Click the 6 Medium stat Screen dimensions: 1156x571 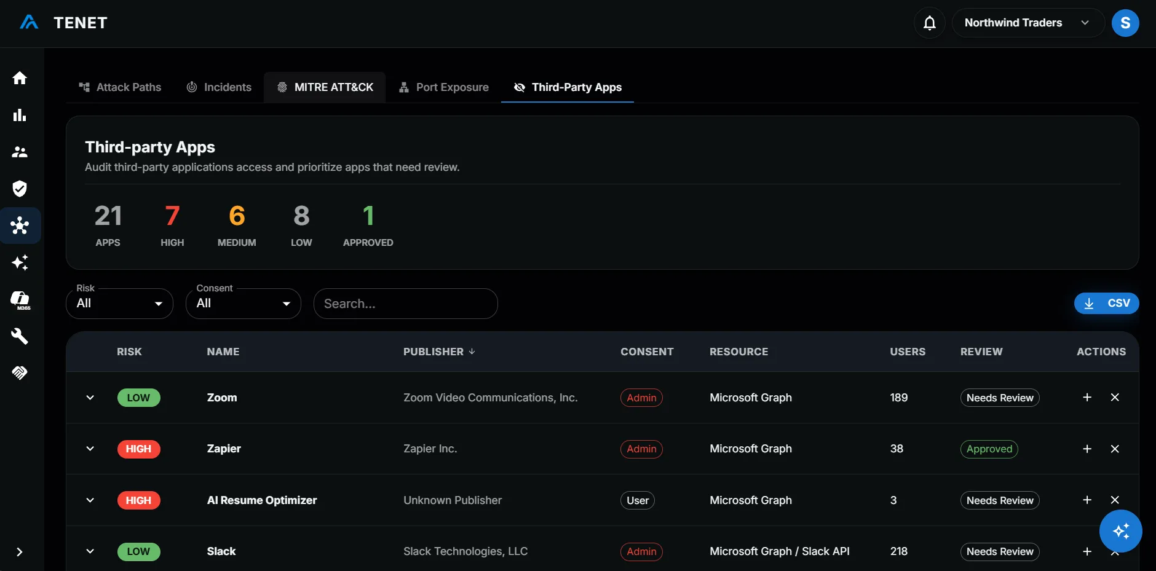[x=237, y=226]
